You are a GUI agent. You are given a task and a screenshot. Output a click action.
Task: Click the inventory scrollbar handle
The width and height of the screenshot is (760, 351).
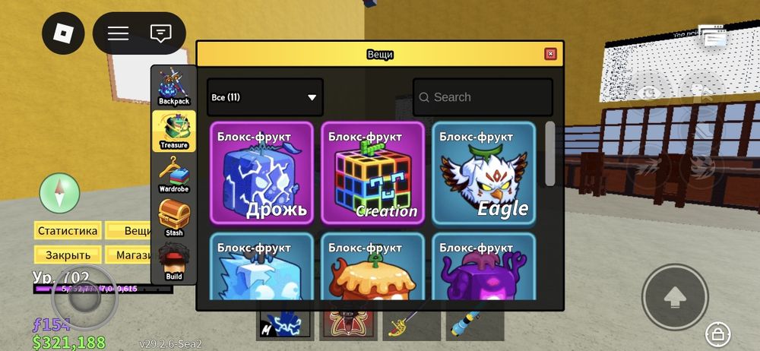pyautogui.click(x=550, y=153)
